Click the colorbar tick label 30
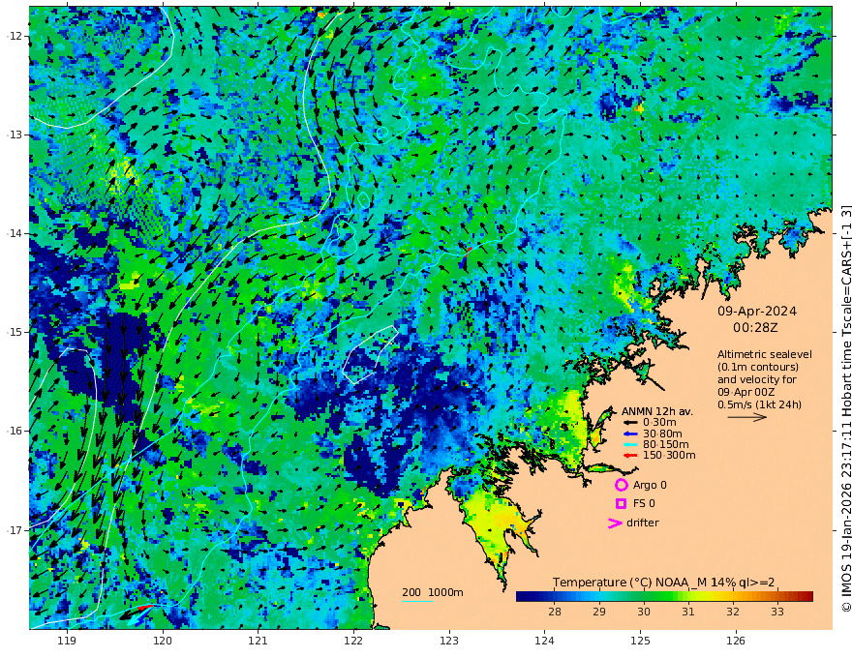The image size is (852, 658). pos(643,612)
